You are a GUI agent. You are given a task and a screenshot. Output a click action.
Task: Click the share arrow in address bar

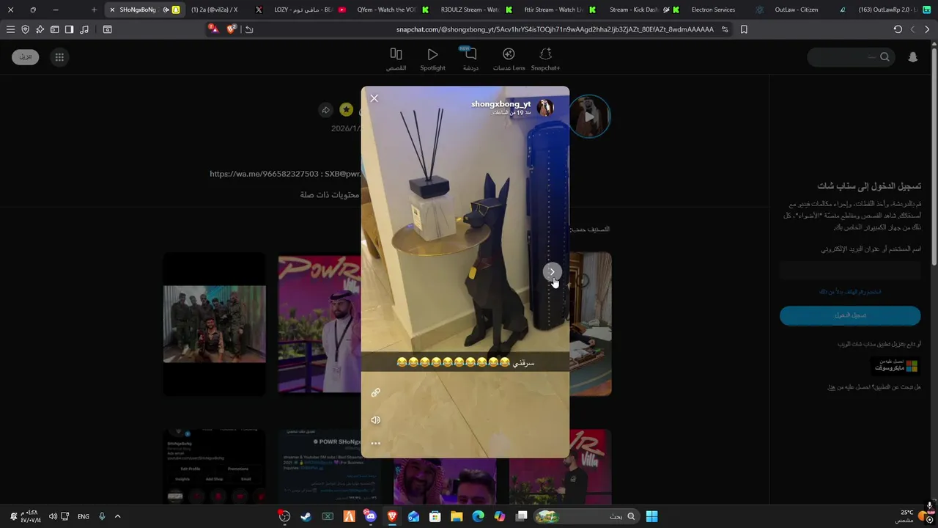pos(249,29)
